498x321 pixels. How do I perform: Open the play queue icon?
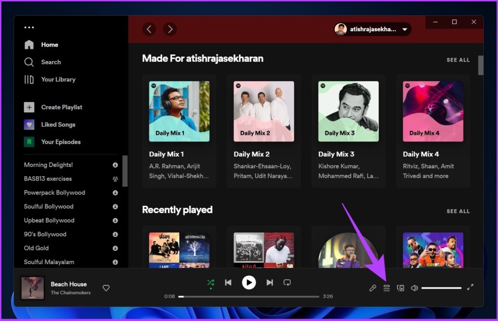tap(387, 288)
